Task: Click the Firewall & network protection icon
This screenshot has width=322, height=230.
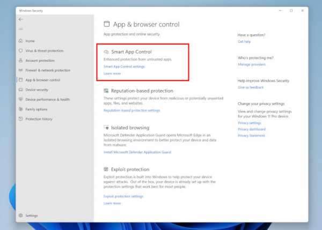Action: pyautogui.click(x=20, y=70)
